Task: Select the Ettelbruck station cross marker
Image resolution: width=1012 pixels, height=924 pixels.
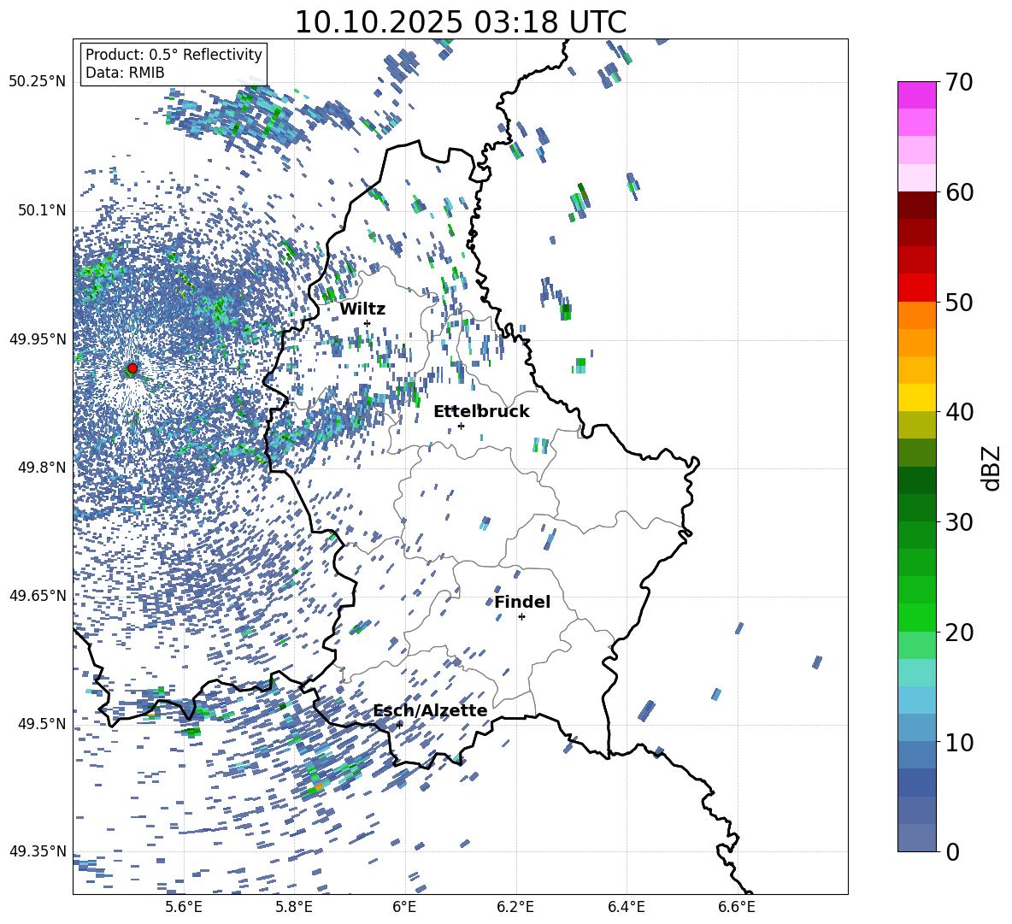Action: 461,426
